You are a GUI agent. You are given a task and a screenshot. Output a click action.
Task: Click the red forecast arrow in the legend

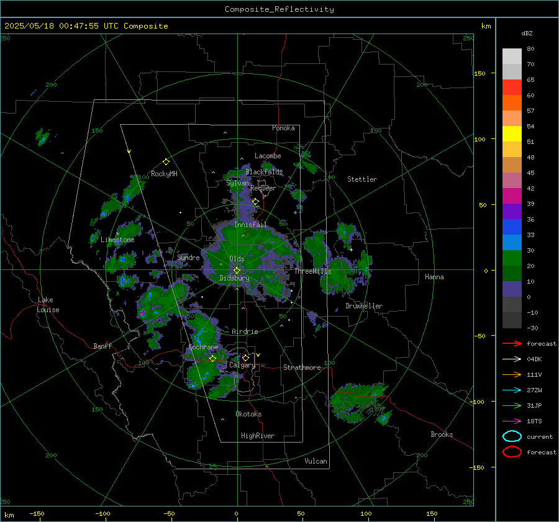512,343
